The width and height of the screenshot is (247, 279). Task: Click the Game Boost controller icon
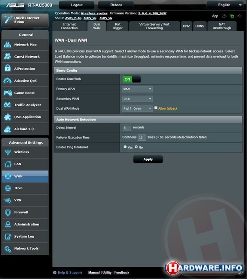click(7, 93)
